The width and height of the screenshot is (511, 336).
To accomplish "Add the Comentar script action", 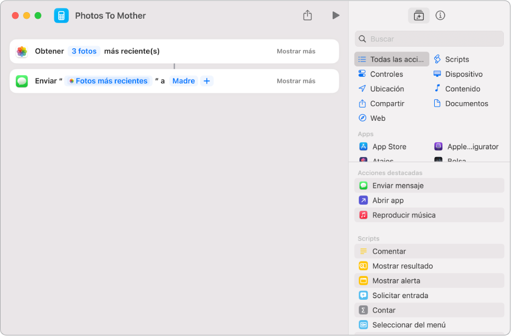I will click(x=429, y=251).
